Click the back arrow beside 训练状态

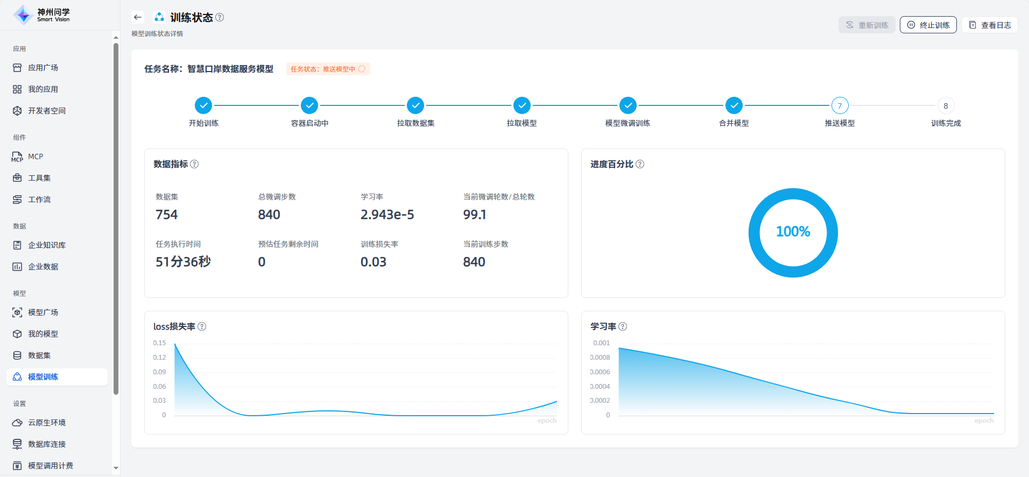click(138, 17)
